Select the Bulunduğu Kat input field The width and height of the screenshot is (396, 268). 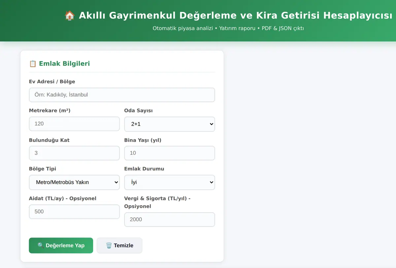(x=74, y=153)
